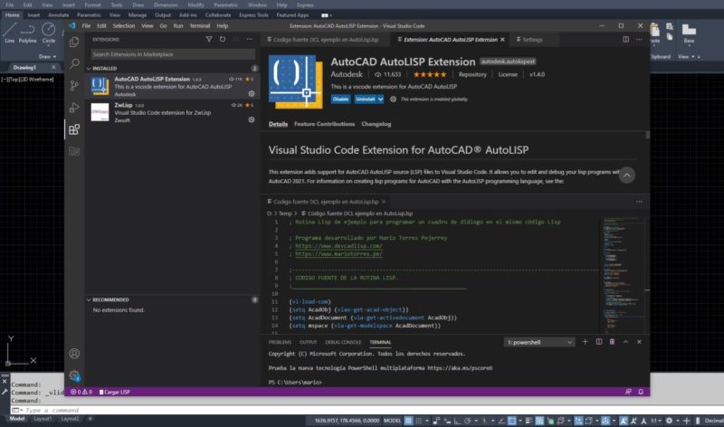Collapse the Recommended extensions section
This screenshot has width=724, height=427.
point(110,299)
